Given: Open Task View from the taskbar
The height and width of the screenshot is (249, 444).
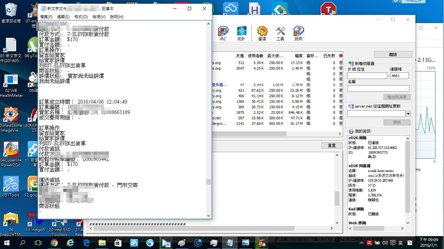Looking at the screenshot, I should click(38, 243).
